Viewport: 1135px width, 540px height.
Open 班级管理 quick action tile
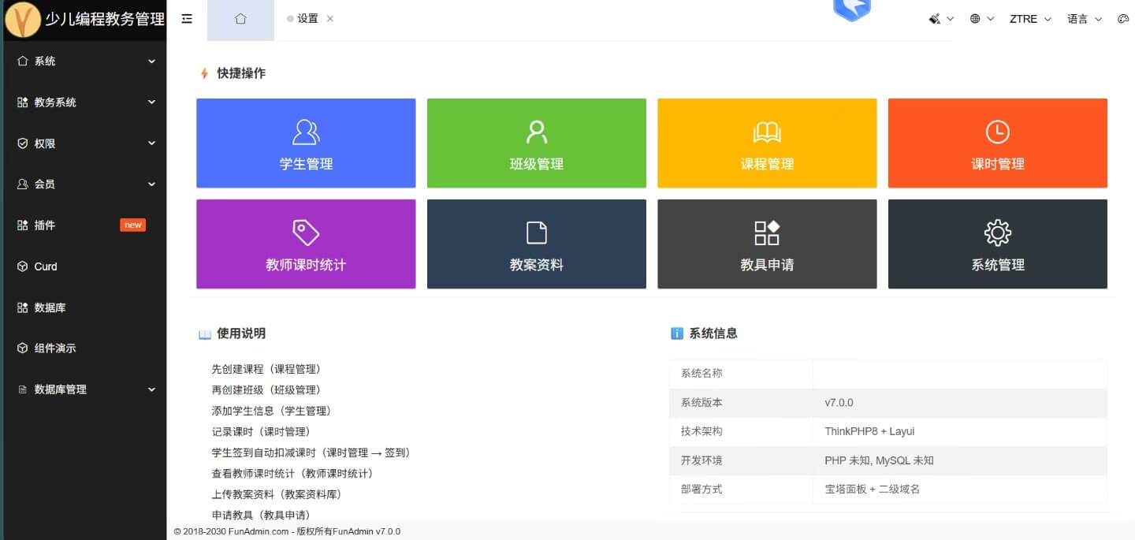(536, 143)
